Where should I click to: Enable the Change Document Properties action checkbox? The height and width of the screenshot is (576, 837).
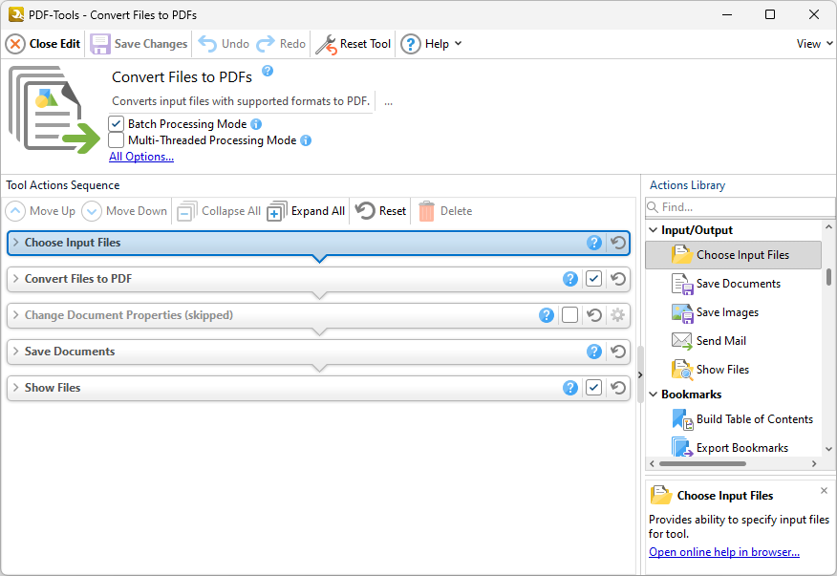[x=569, y=315]
